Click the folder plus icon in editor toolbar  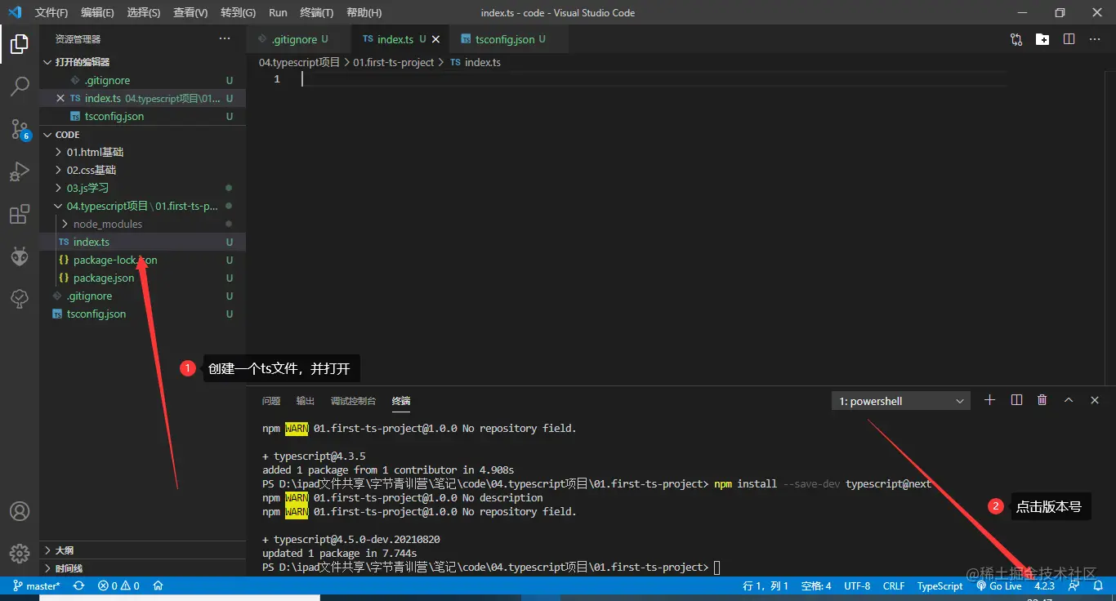1042,39
